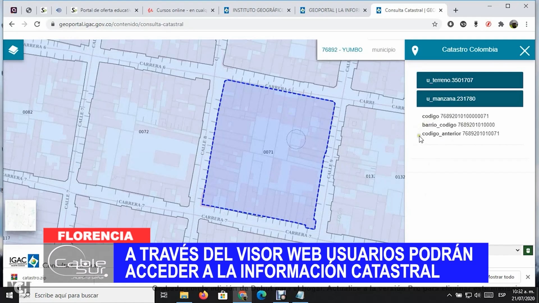Screen dimensions: 539x303
Task: Launch Firefox from the taskbar
Action: tap(203, 295)
